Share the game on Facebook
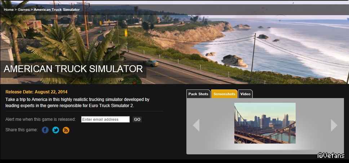The height and width of the screenshot is (163, 349). pos(45,130)
